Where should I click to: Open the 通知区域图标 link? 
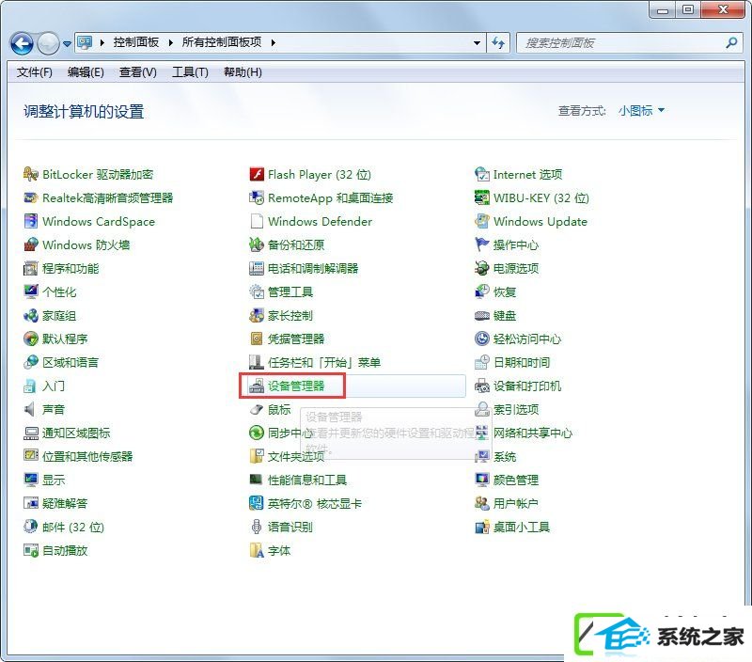(76, 433)
